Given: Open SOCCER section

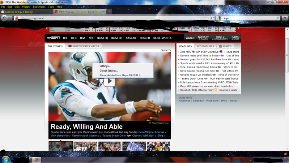Looking at the screenshot, I should pos(145,38).
